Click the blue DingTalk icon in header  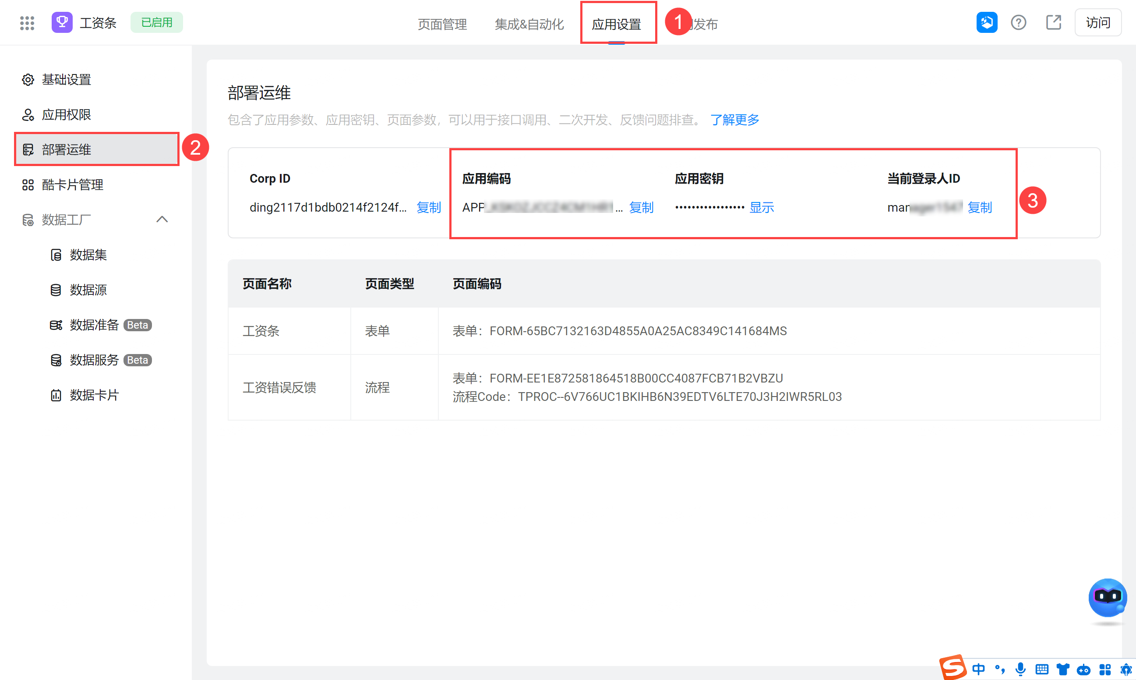pyautogui.click(x=986, y=22)
